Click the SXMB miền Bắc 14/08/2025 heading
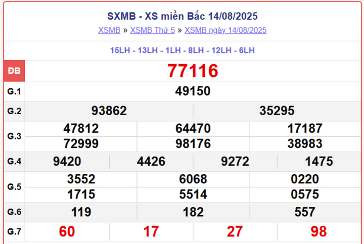This screenshot has height=244, width=364. tap(182, 16)
